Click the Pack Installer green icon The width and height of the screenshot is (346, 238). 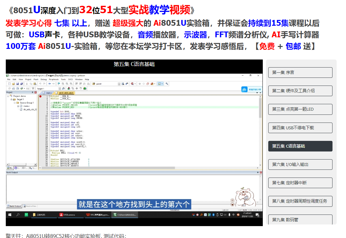coord(85,88)
